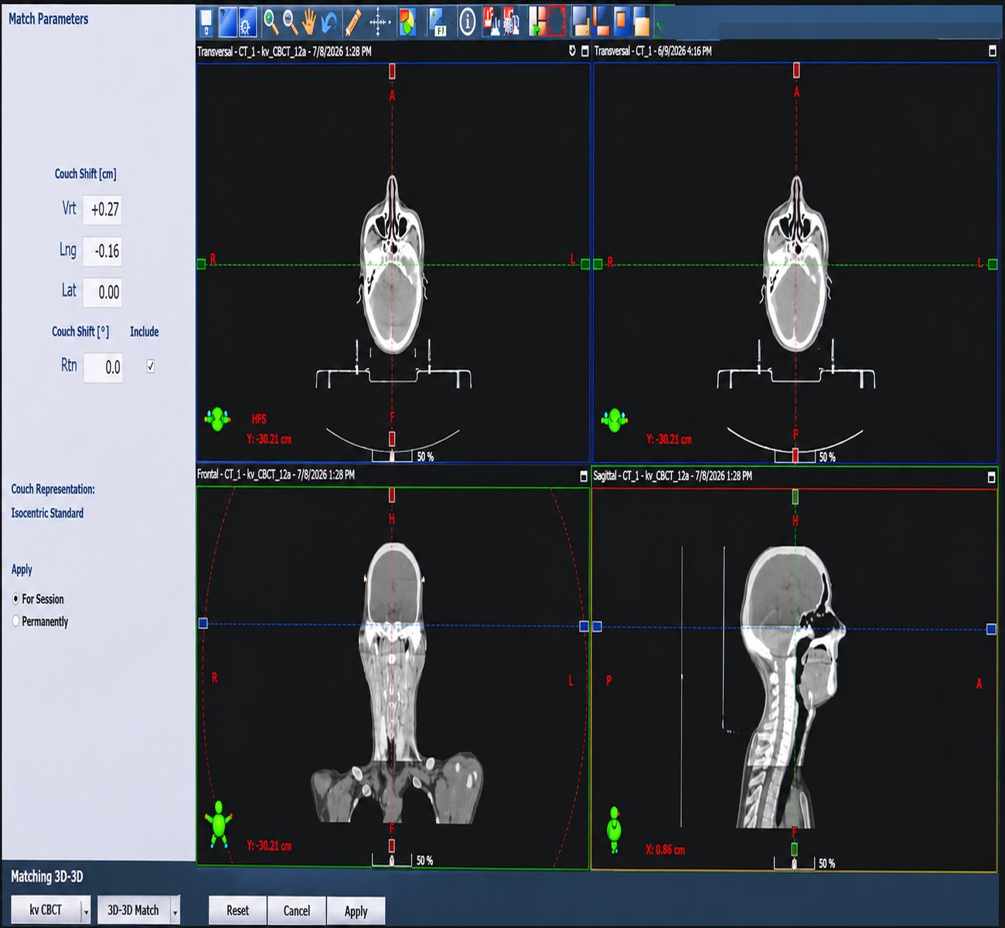Select the zoom out magnifier tool
Screen dimensions: 1005x928
coord(290,22)
